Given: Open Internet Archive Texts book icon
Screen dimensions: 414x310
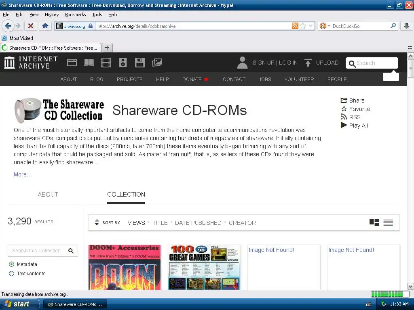Looking at the screenshot, I should point(89,63).
